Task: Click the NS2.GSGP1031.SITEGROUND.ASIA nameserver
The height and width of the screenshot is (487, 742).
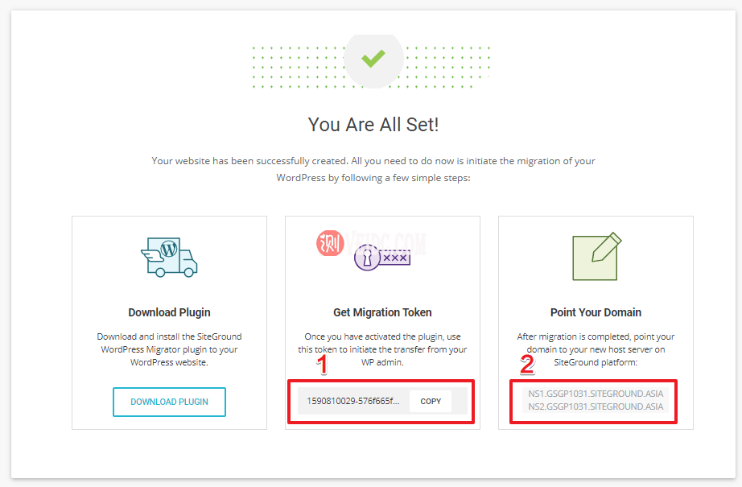Action: point(596,407)
